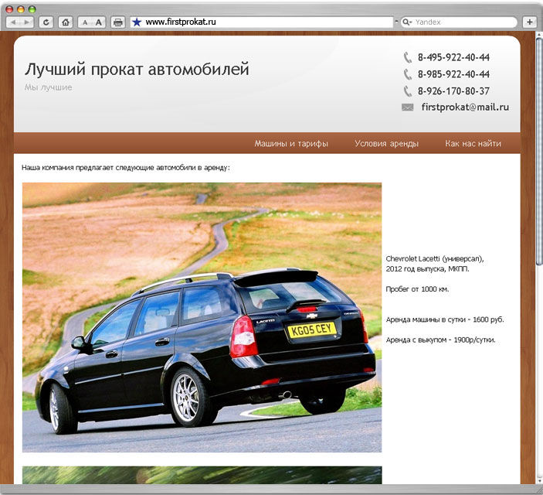Image resolution: width=543 pixels, height=495 pixels.
Task: Click the address bar www.firstprokat.ru
Action: (262, 22)
